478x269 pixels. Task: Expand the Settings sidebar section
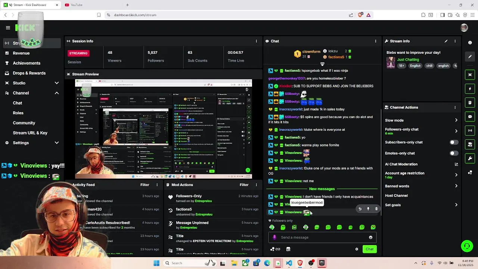coord(57,143)
